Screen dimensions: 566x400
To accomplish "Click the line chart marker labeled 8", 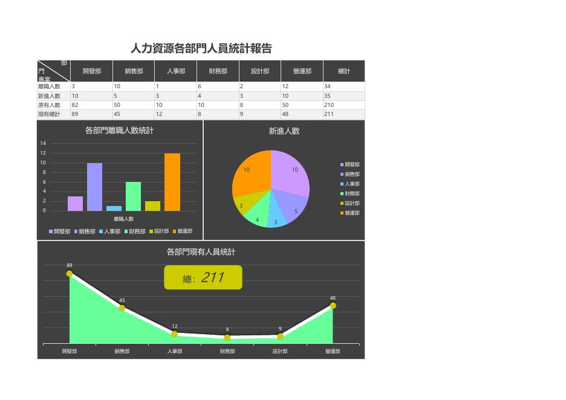I will pos(227,338).
